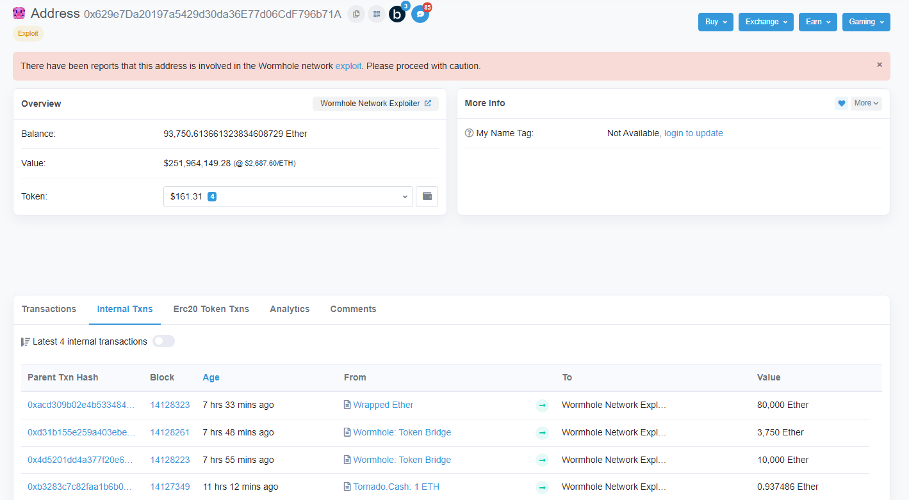
Task: Dismiss the exploit warning banner
Action: [x=880, y=65]
